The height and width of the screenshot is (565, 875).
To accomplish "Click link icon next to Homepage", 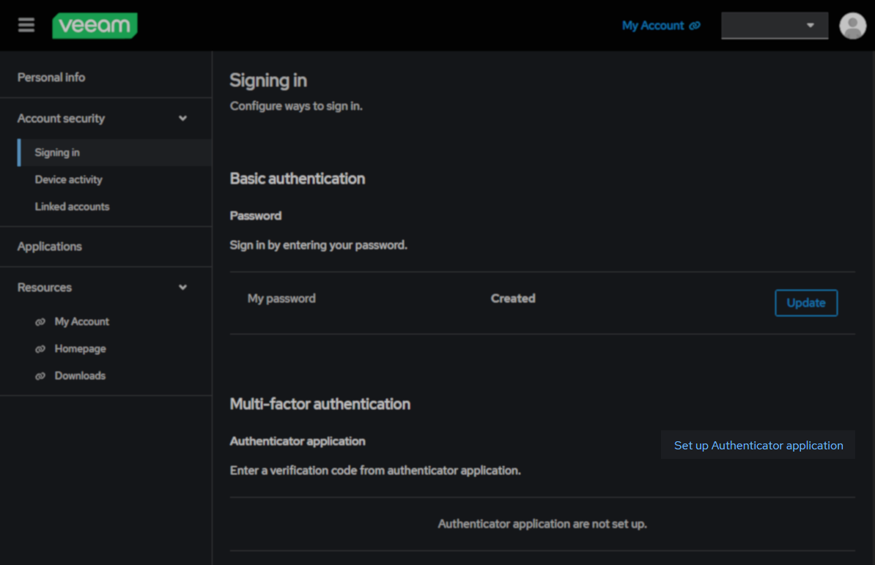I will pyautogui.click(x=40, y=349).
